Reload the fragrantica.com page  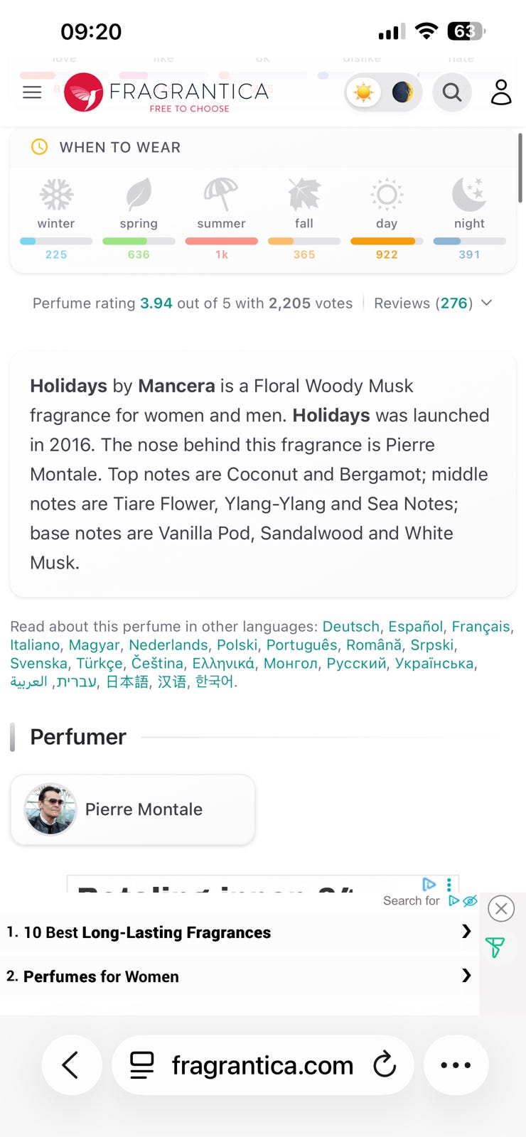pos(385,1065)
